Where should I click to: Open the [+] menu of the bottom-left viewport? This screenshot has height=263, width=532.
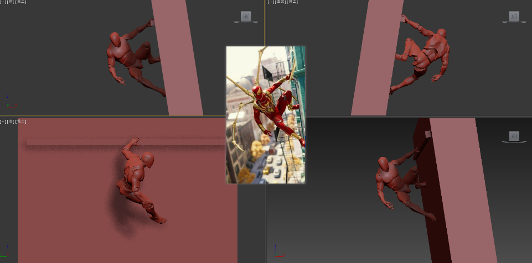[x=3, y=121]
